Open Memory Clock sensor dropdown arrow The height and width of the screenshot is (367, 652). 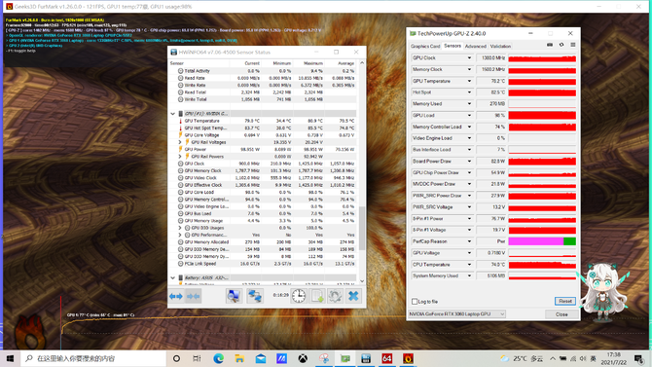(x=469, y=69)
